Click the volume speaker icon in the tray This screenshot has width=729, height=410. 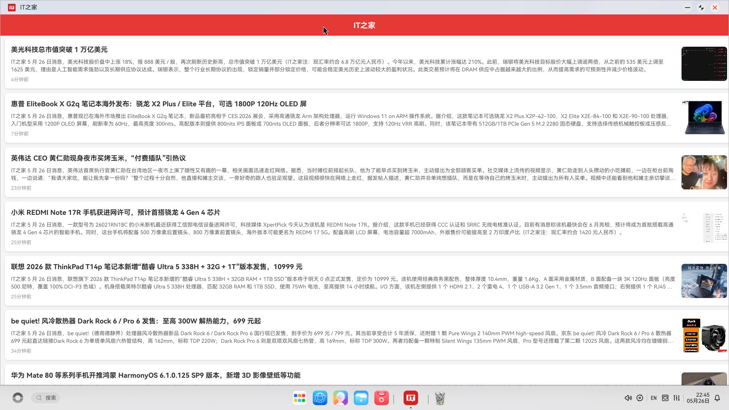(628, 398)
